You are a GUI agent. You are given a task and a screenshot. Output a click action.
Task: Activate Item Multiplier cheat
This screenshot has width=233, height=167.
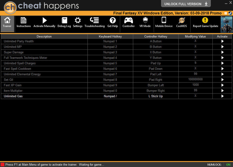click(222, 90)
